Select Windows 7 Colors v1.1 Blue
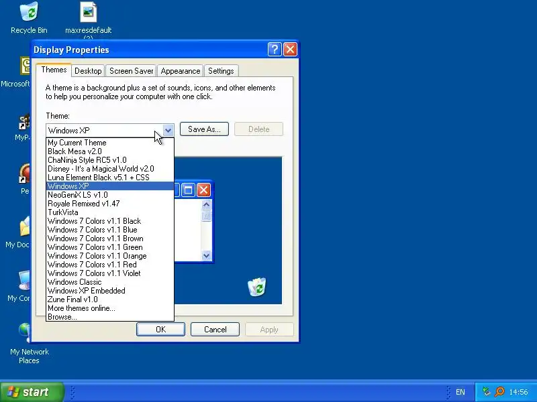 click(x=110, y=230)
